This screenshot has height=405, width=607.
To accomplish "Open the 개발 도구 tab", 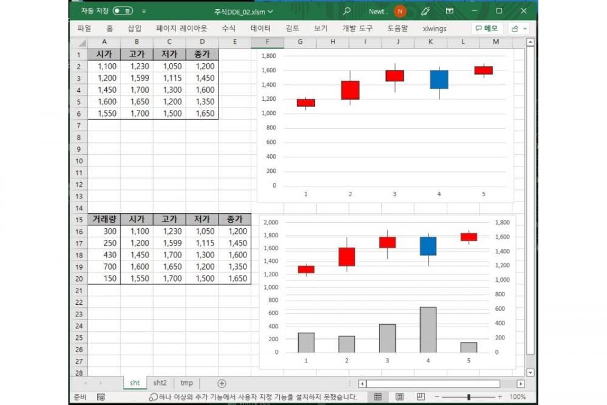I will point(358,29).
